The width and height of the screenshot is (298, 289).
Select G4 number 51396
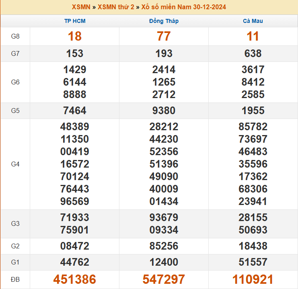tap(164, 164)
